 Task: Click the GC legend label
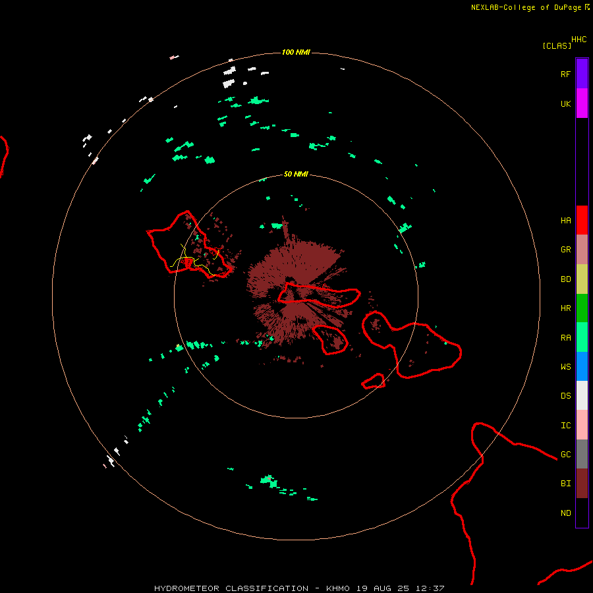pos(565,455)
